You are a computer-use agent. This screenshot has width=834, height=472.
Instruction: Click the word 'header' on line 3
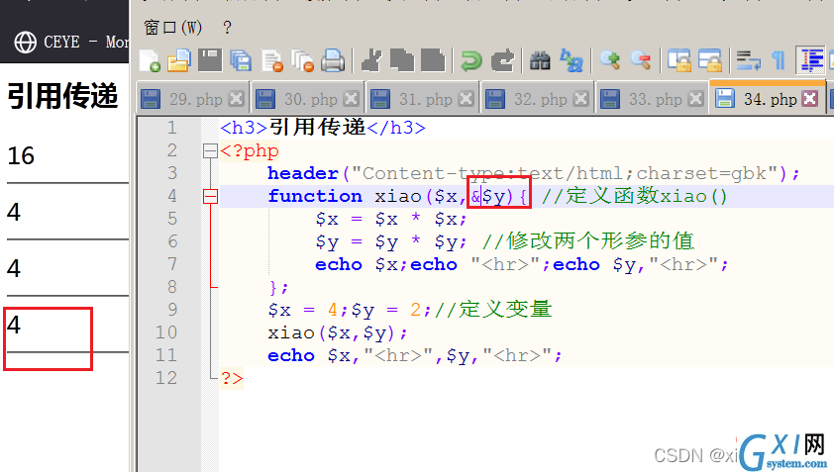pyautogui.click(x=303, y=173)
